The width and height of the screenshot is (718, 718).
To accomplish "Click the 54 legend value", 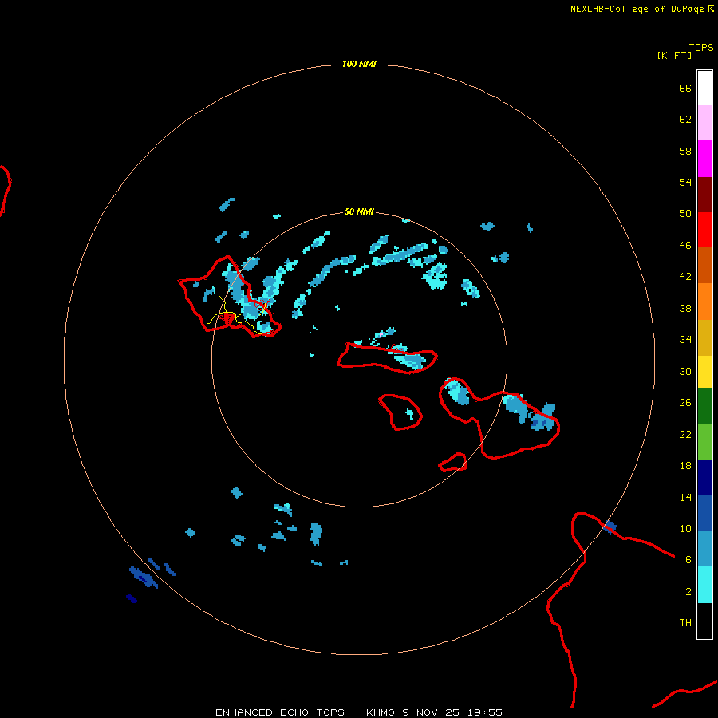I will click(x=685, y=182).
